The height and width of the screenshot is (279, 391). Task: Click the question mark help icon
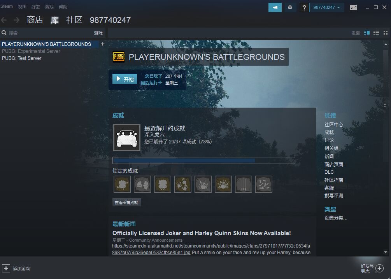(x=304, y=7)
